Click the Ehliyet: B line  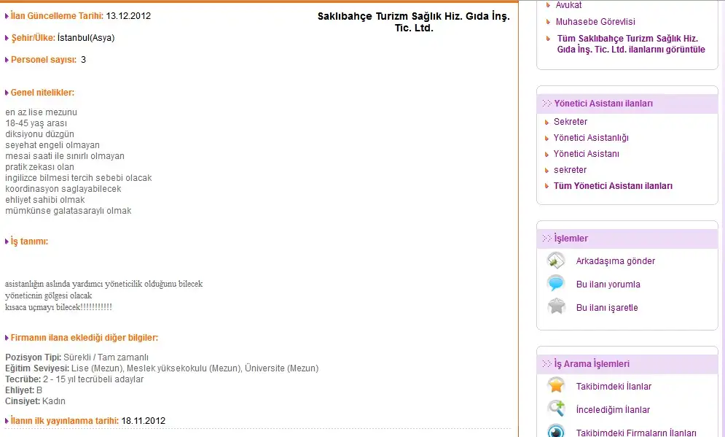click(x=23, y=390)
